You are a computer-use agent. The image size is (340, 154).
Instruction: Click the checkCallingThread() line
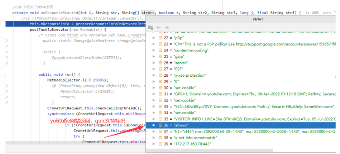click(94, 108)
